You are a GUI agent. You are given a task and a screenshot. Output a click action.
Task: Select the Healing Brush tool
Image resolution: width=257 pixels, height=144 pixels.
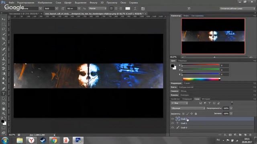point(4,49)
